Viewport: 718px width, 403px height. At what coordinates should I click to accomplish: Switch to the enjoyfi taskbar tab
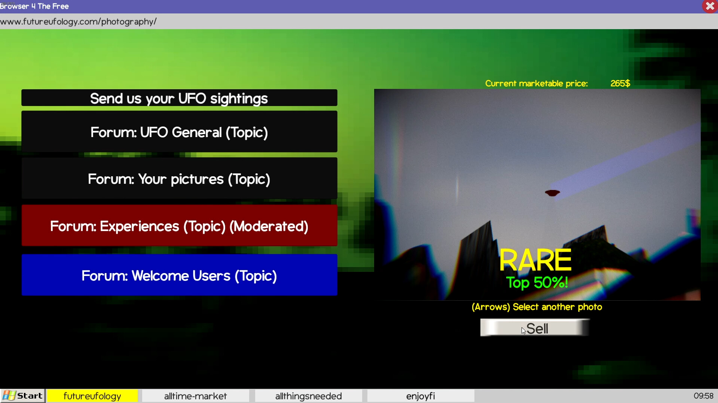coord(420,396)
